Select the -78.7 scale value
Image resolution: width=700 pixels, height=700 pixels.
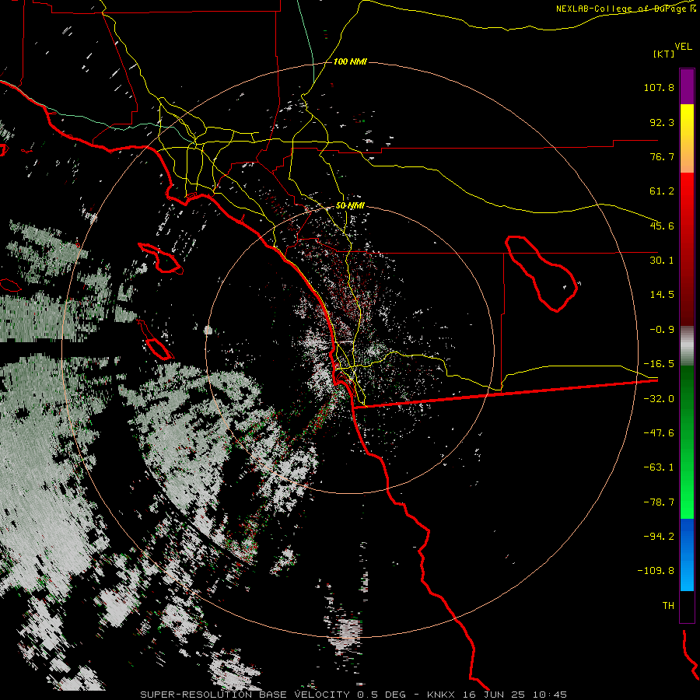point(659,502)
